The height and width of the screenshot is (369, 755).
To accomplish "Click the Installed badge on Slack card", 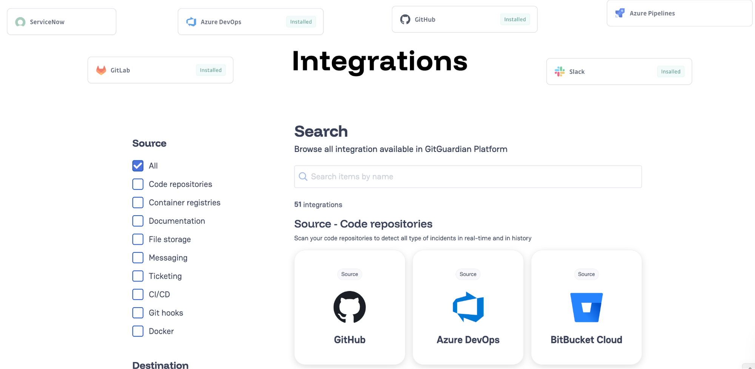I will [x=670, y=72].
